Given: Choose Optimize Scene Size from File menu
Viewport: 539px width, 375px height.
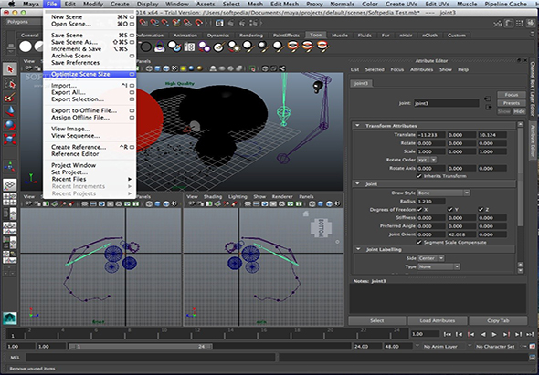Looking at the screenshot, I should coord(90,74).
